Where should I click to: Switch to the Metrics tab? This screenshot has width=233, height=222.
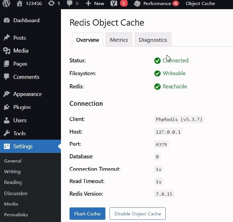119,40
